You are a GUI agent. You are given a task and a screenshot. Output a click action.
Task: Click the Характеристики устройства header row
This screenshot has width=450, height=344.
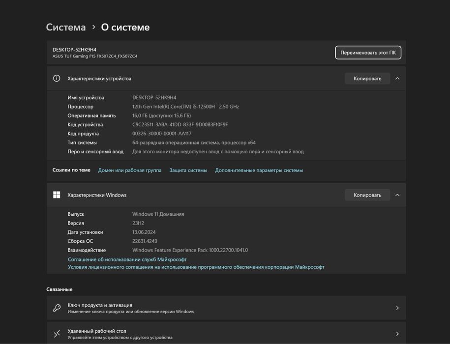click(226, 78)
